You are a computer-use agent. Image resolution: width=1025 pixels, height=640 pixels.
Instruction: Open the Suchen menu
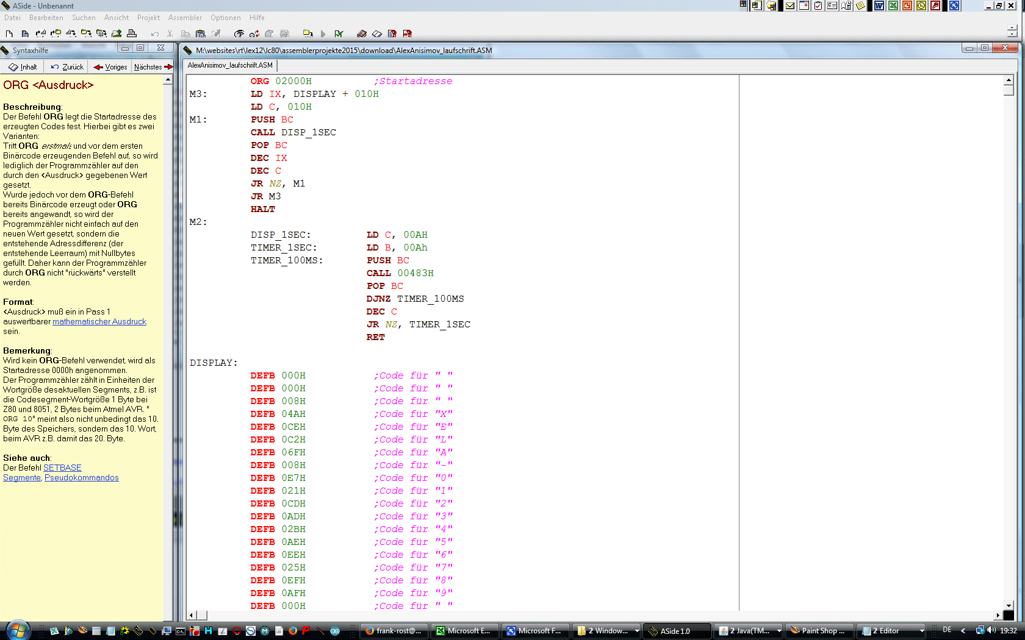[x=84, y=18]
